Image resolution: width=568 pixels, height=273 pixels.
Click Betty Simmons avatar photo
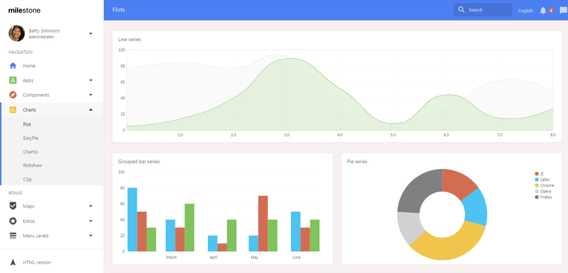pos(17,33)
